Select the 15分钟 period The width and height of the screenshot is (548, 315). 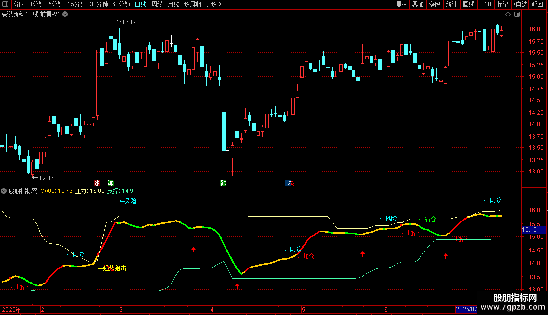tap(76, 4)
